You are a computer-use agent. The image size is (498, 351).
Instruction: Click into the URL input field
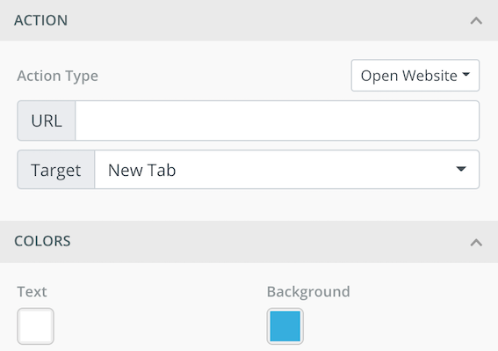[x=277, y=121]
